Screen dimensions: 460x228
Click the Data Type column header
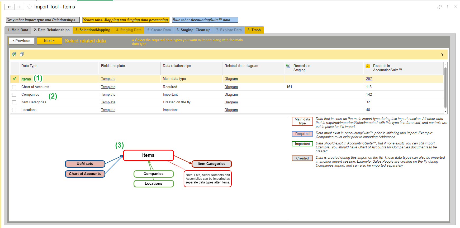click(x=59, y=68)
